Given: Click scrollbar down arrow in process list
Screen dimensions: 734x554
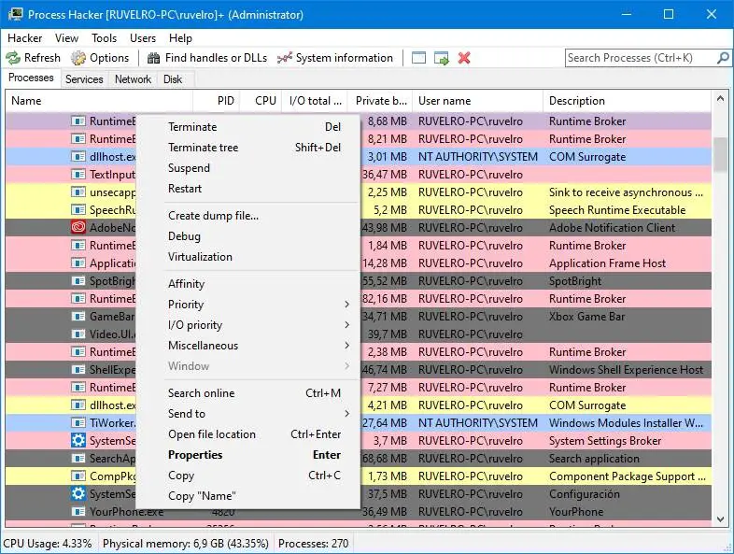Looking at the screenshot, I should pos(720,519).
